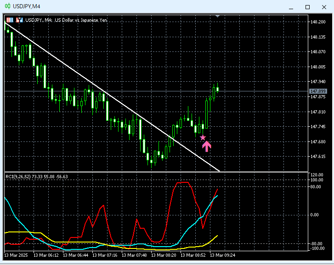Click price scale value 148.005

pos(318,67)
